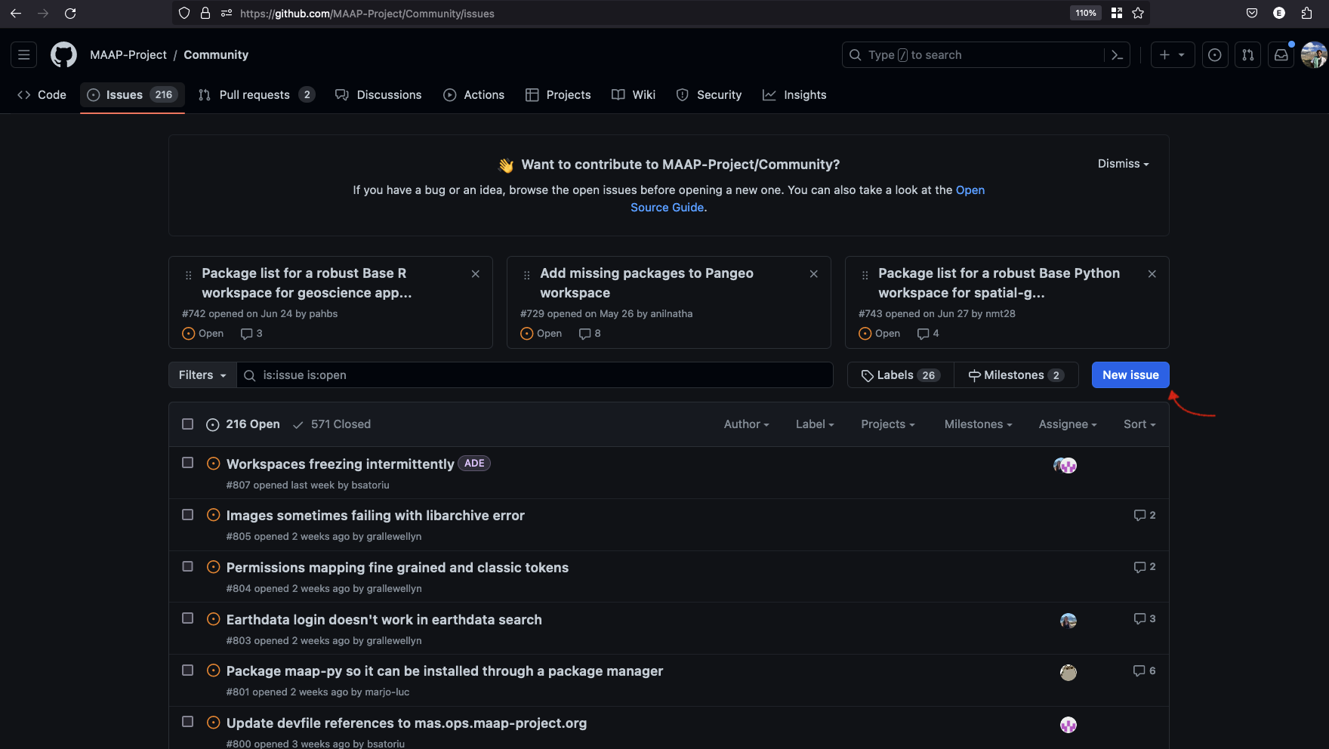Switch to the Actions tab
The width and height of the screenshot is (1329, 749).
coord(474,95)
